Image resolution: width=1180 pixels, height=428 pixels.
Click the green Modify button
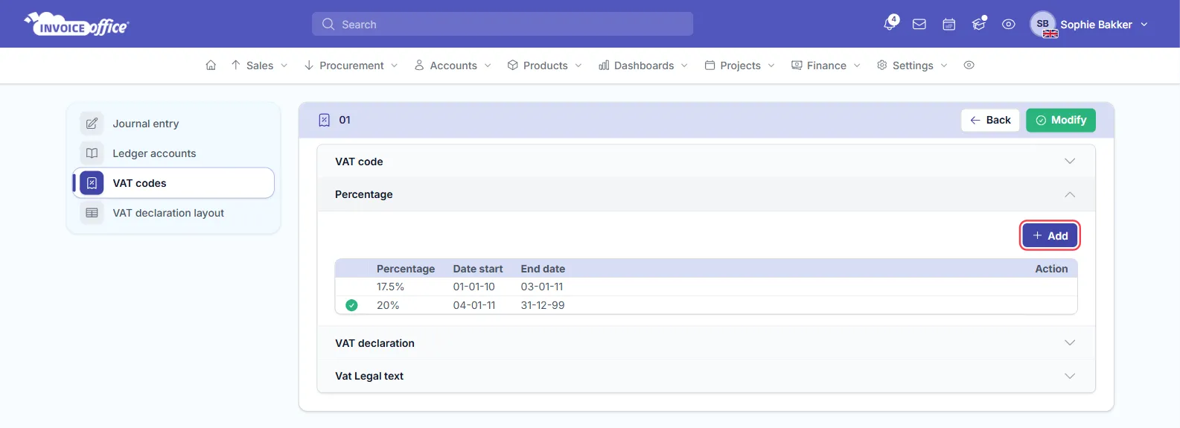(1061, 120)
